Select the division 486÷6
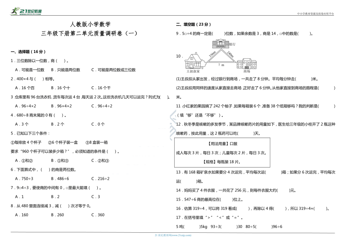346x244 pixels. [x=60, y=179]
